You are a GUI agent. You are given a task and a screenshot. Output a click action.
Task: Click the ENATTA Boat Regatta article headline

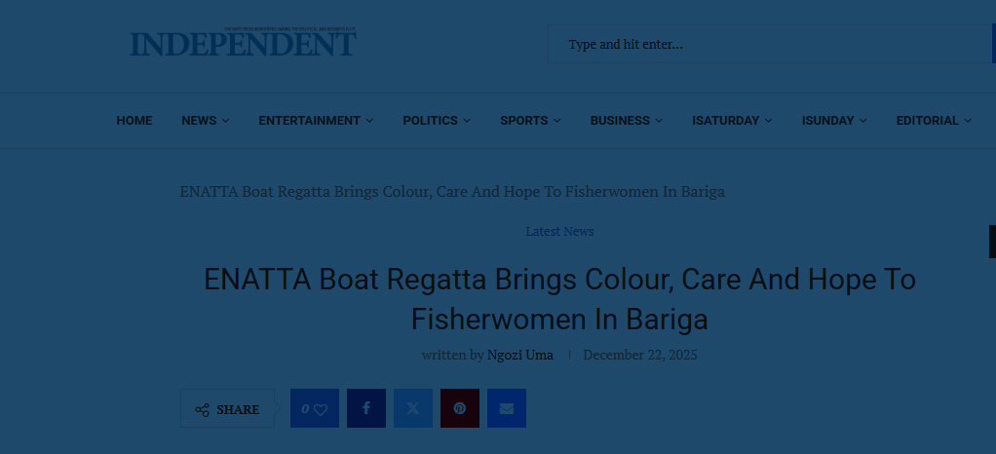click(x=559, y=299)
